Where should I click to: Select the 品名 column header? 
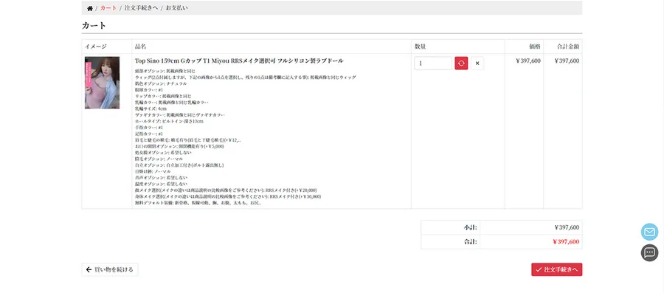tap(141, 46)
